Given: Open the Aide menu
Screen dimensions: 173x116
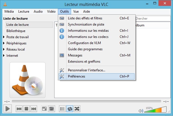Looking at the screenshot, I should coord(86,12).
